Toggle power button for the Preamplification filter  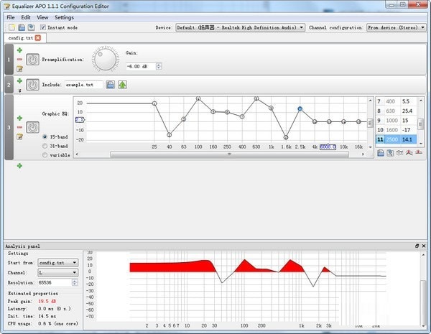(32, 60)
